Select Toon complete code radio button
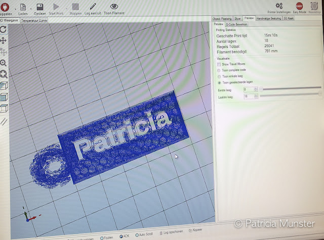324x240 pixels. pyautogui.click(x=219, y=71)
